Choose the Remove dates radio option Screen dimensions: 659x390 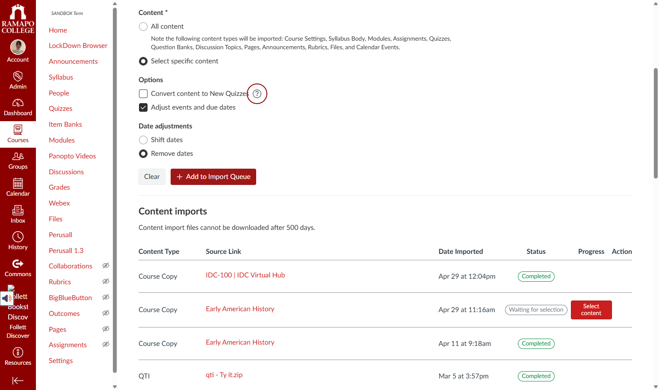pyautogui.click(x=143, y=154)
